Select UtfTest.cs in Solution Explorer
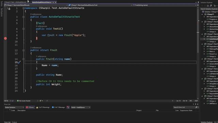Image resolution: width=218 pixels, height=123 pixels. tap(213, 104)
